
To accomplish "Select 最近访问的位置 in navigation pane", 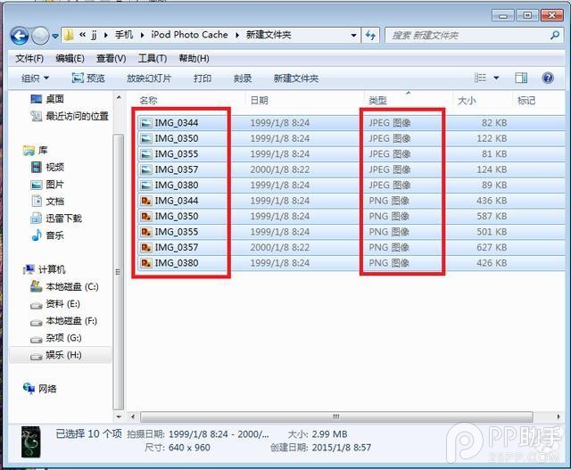I will [x=70, y=116].
